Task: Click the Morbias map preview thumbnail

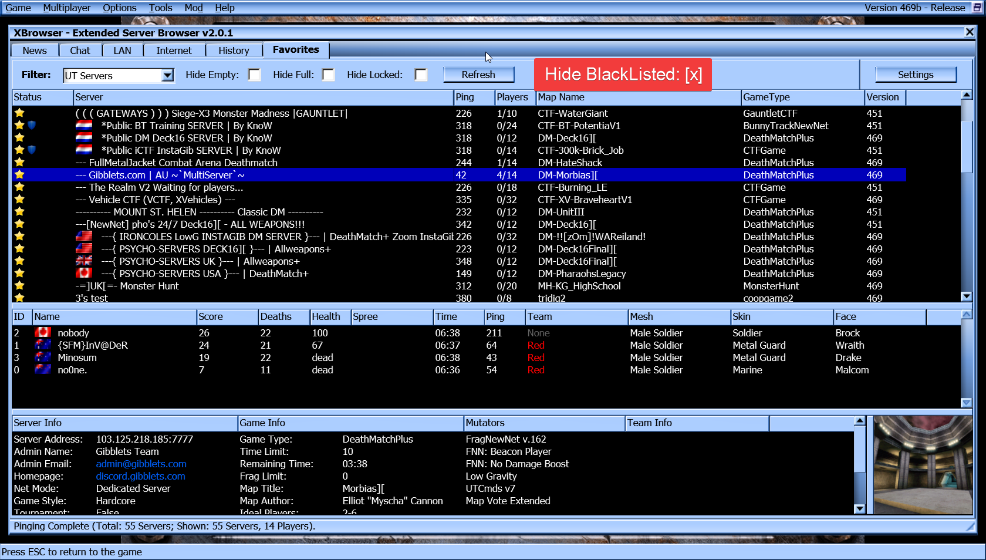Action: pyautogui.click(x=923, y=465)
